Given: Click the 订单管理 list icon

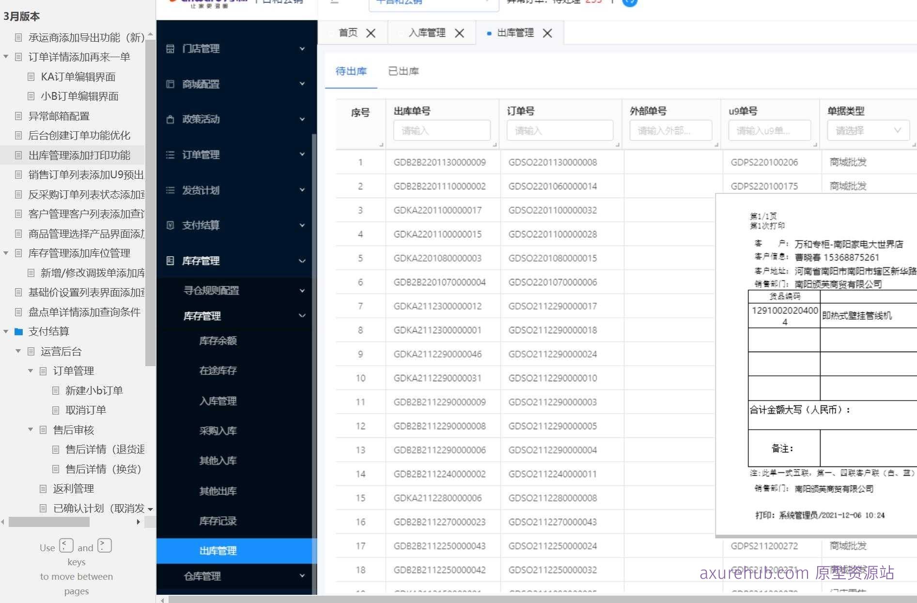Looking at the screenshot, I should tap(170, 155).
